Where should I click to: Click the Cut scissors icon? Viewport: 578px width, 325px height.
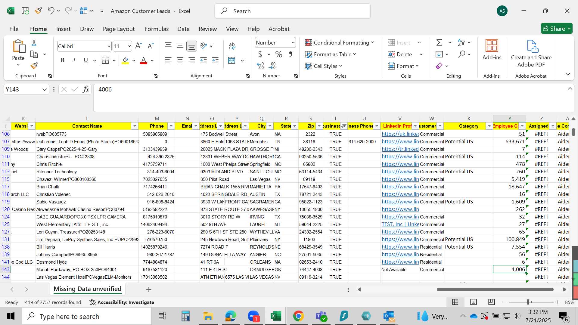point(34,43)
